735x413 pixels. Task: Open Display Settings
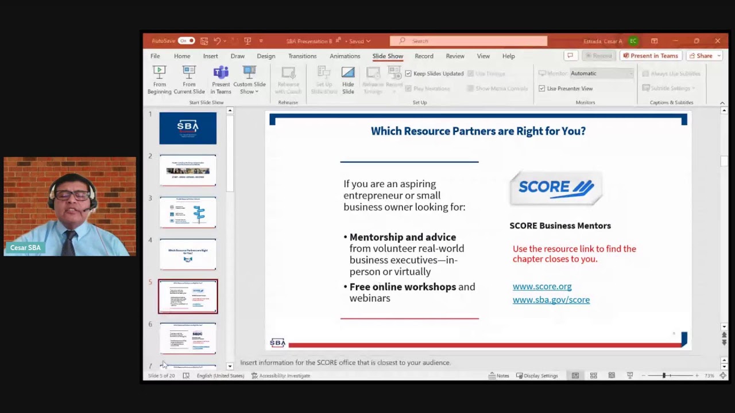(537, 376)
